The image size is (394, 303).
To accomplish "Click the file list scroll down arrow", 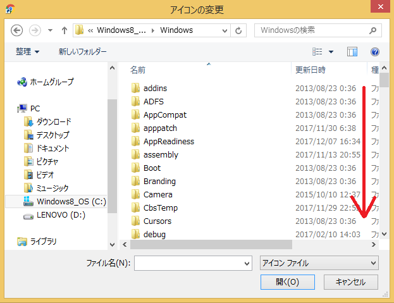I will pos(384,234).
